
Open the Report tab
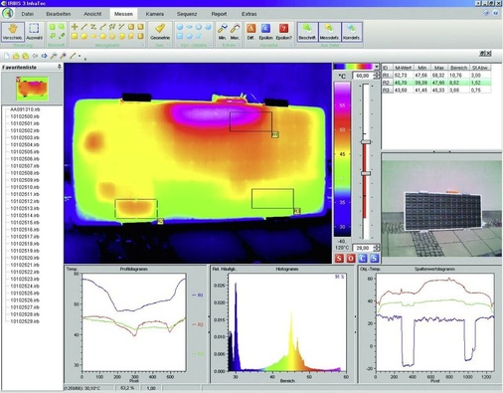coord(219,14)
